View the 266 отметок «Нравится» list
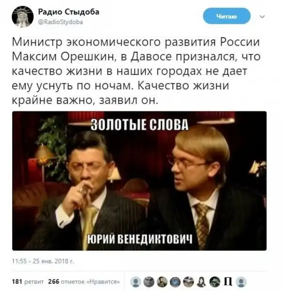This screenshot has height=291, width=282. 84,282
